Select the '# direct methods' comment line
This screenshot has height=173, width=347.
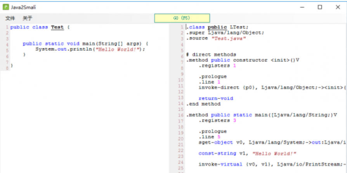[x=211, y=55]
